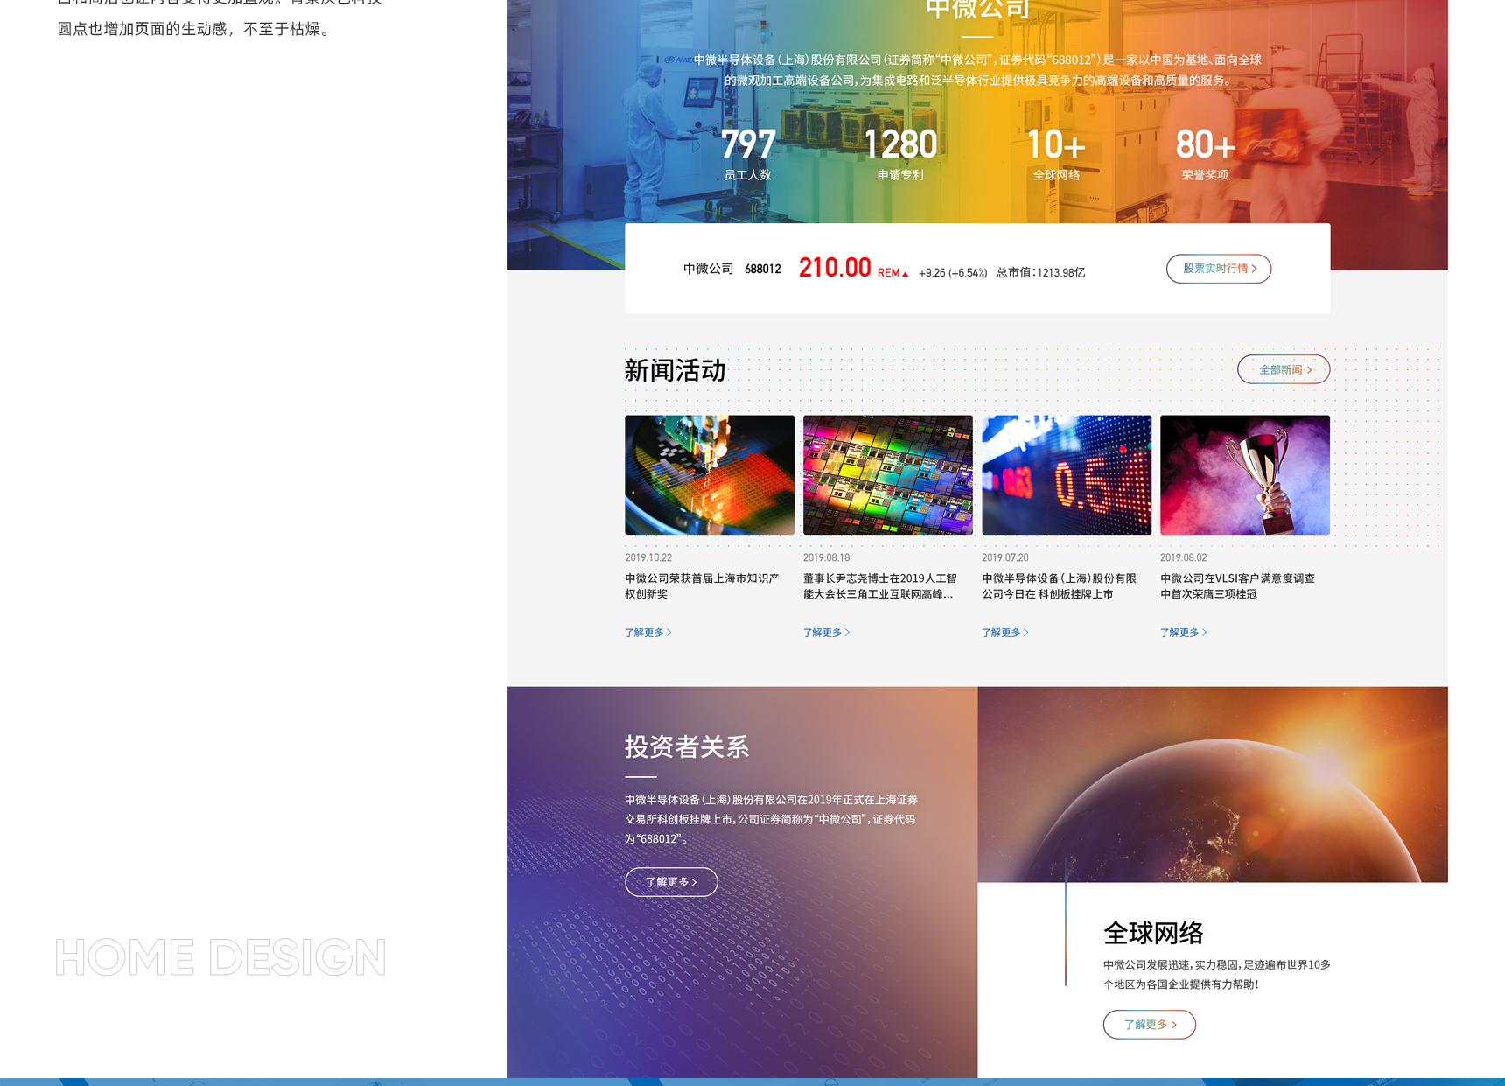
Task: Click 了解更多 under 中微公司荣获首届上海市知识产权创新奖
Action: coord(648,632)
